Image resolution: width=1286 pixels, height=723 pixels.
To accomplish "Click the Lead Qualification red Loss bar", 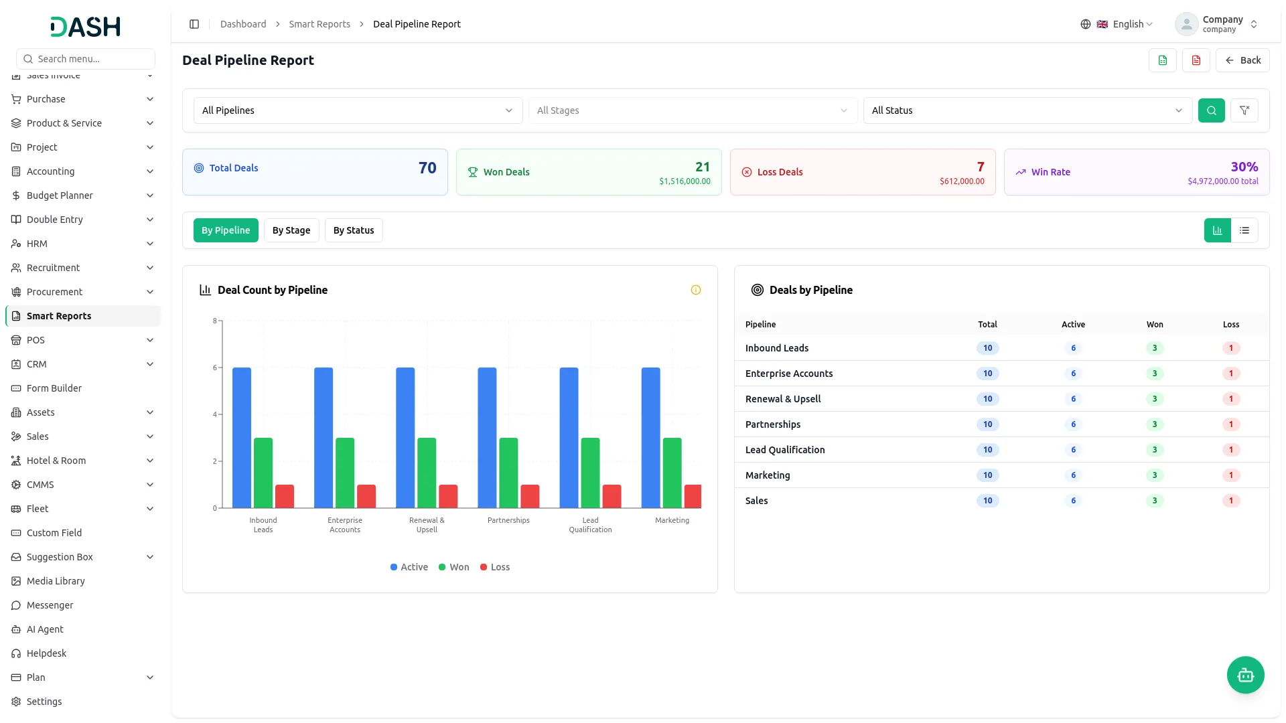I will click(x=612, y=496).
